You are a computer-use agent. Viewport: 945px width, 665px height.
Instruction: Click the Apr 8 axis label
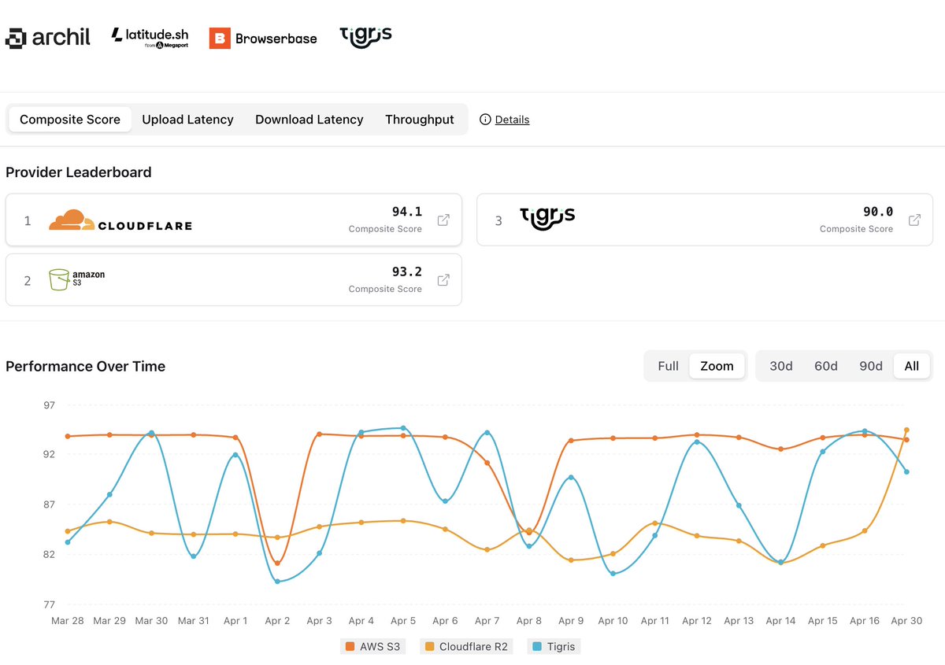pos(529,621)
